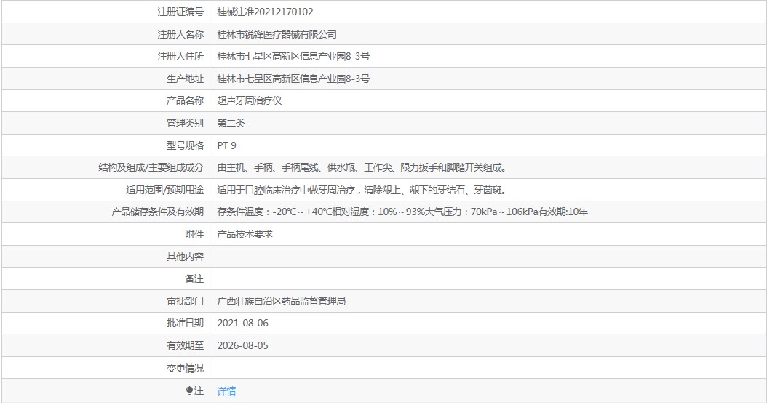This screenshot has height=405, width=767.
Task: Select registration number 桂械注准20212170102
Action: (x=265, y=12)
